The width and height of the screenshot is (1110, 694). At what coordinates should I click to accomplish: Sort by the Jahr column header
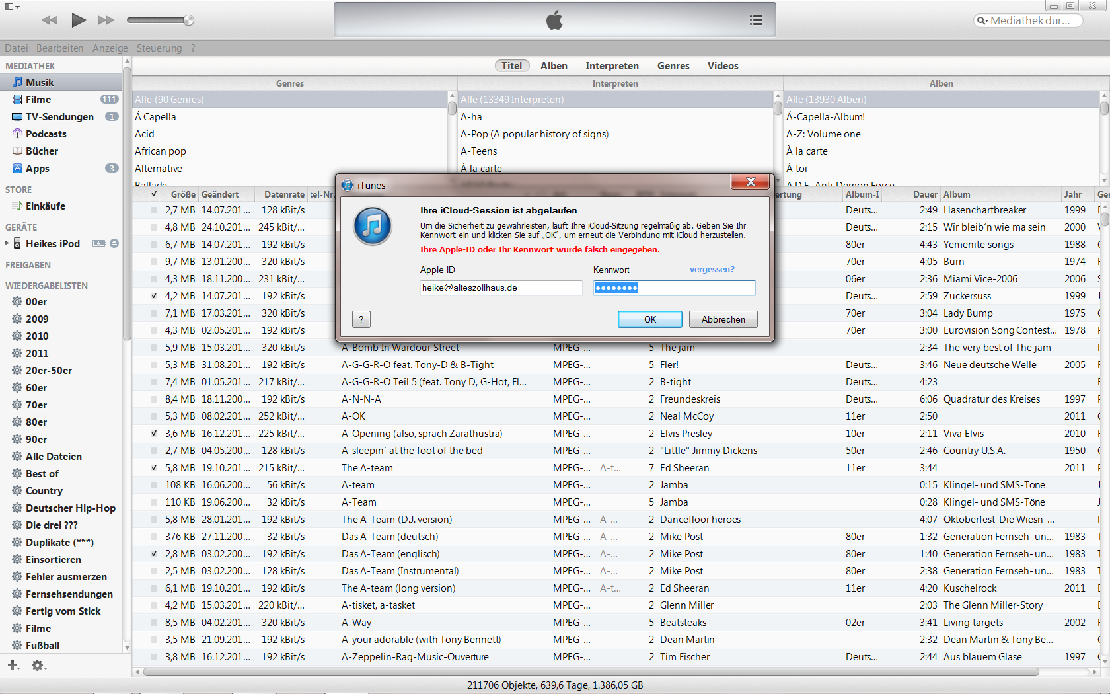pos(1077,194)
